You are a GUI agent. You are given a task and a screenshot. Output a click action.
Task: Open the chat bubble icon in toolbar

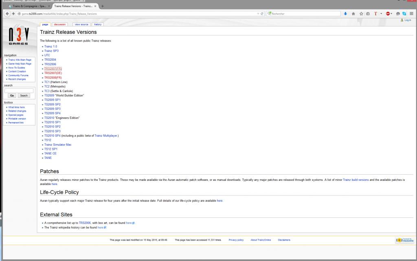coord(398,13)
